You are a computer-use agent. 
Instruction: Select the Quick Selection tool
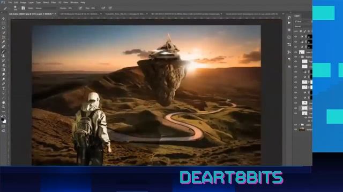tap(3, 33)
